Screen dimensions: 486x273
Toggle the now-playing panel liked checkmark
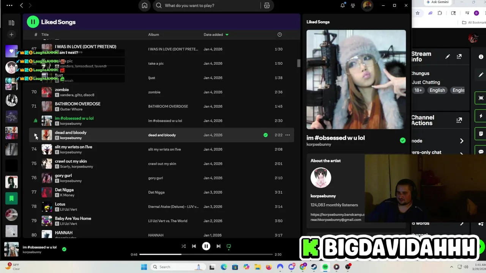[x=402, y=141]
